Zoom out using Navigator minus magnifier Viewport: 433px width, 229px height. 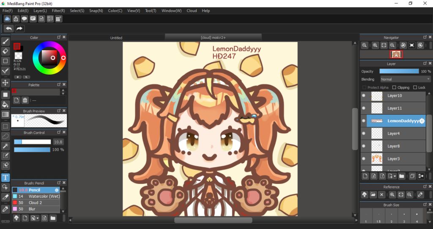(x=392, y=46)
